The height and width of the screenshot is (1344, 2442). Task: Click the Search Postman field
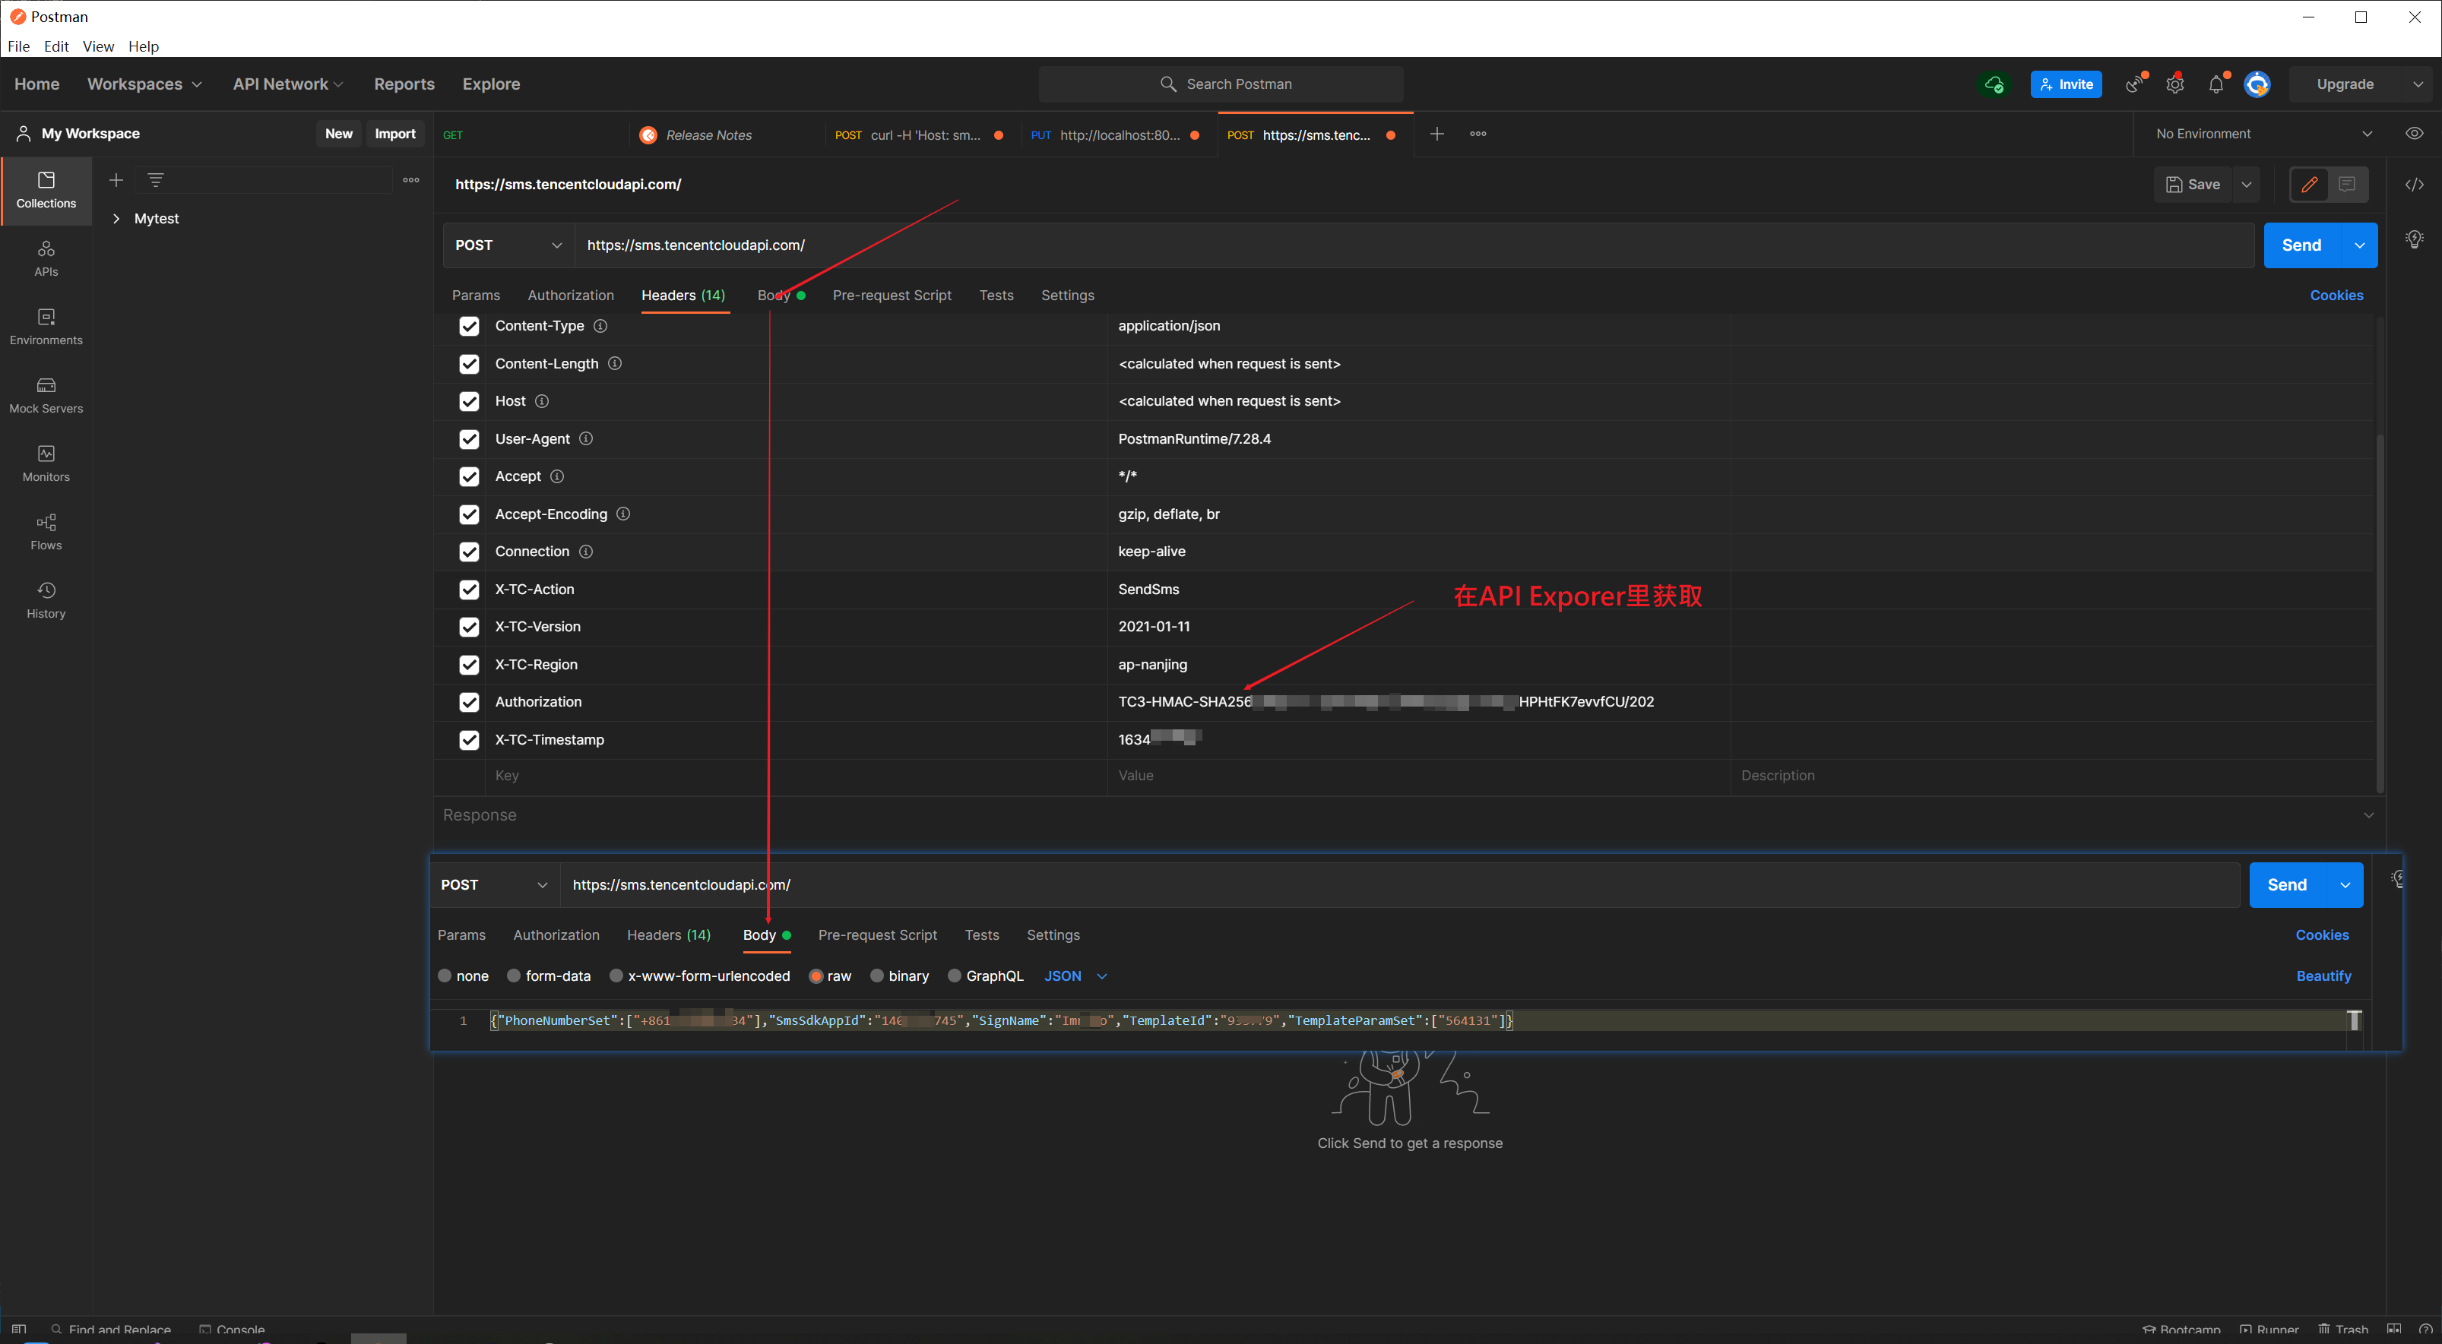pos(1220,84)
